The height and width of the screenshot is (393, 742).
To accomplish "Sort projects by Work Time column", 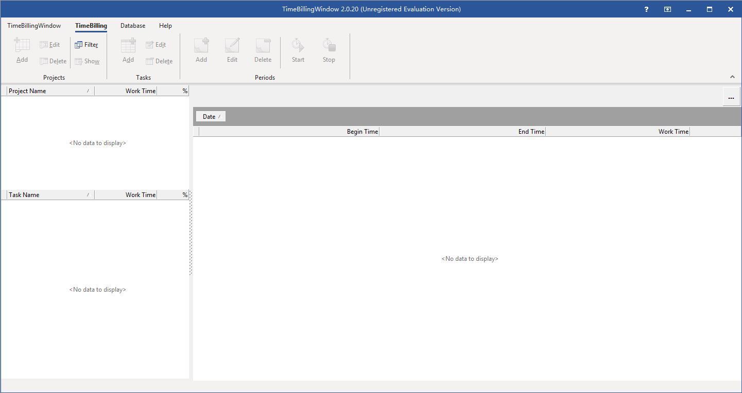I will [x=126, y=91].
